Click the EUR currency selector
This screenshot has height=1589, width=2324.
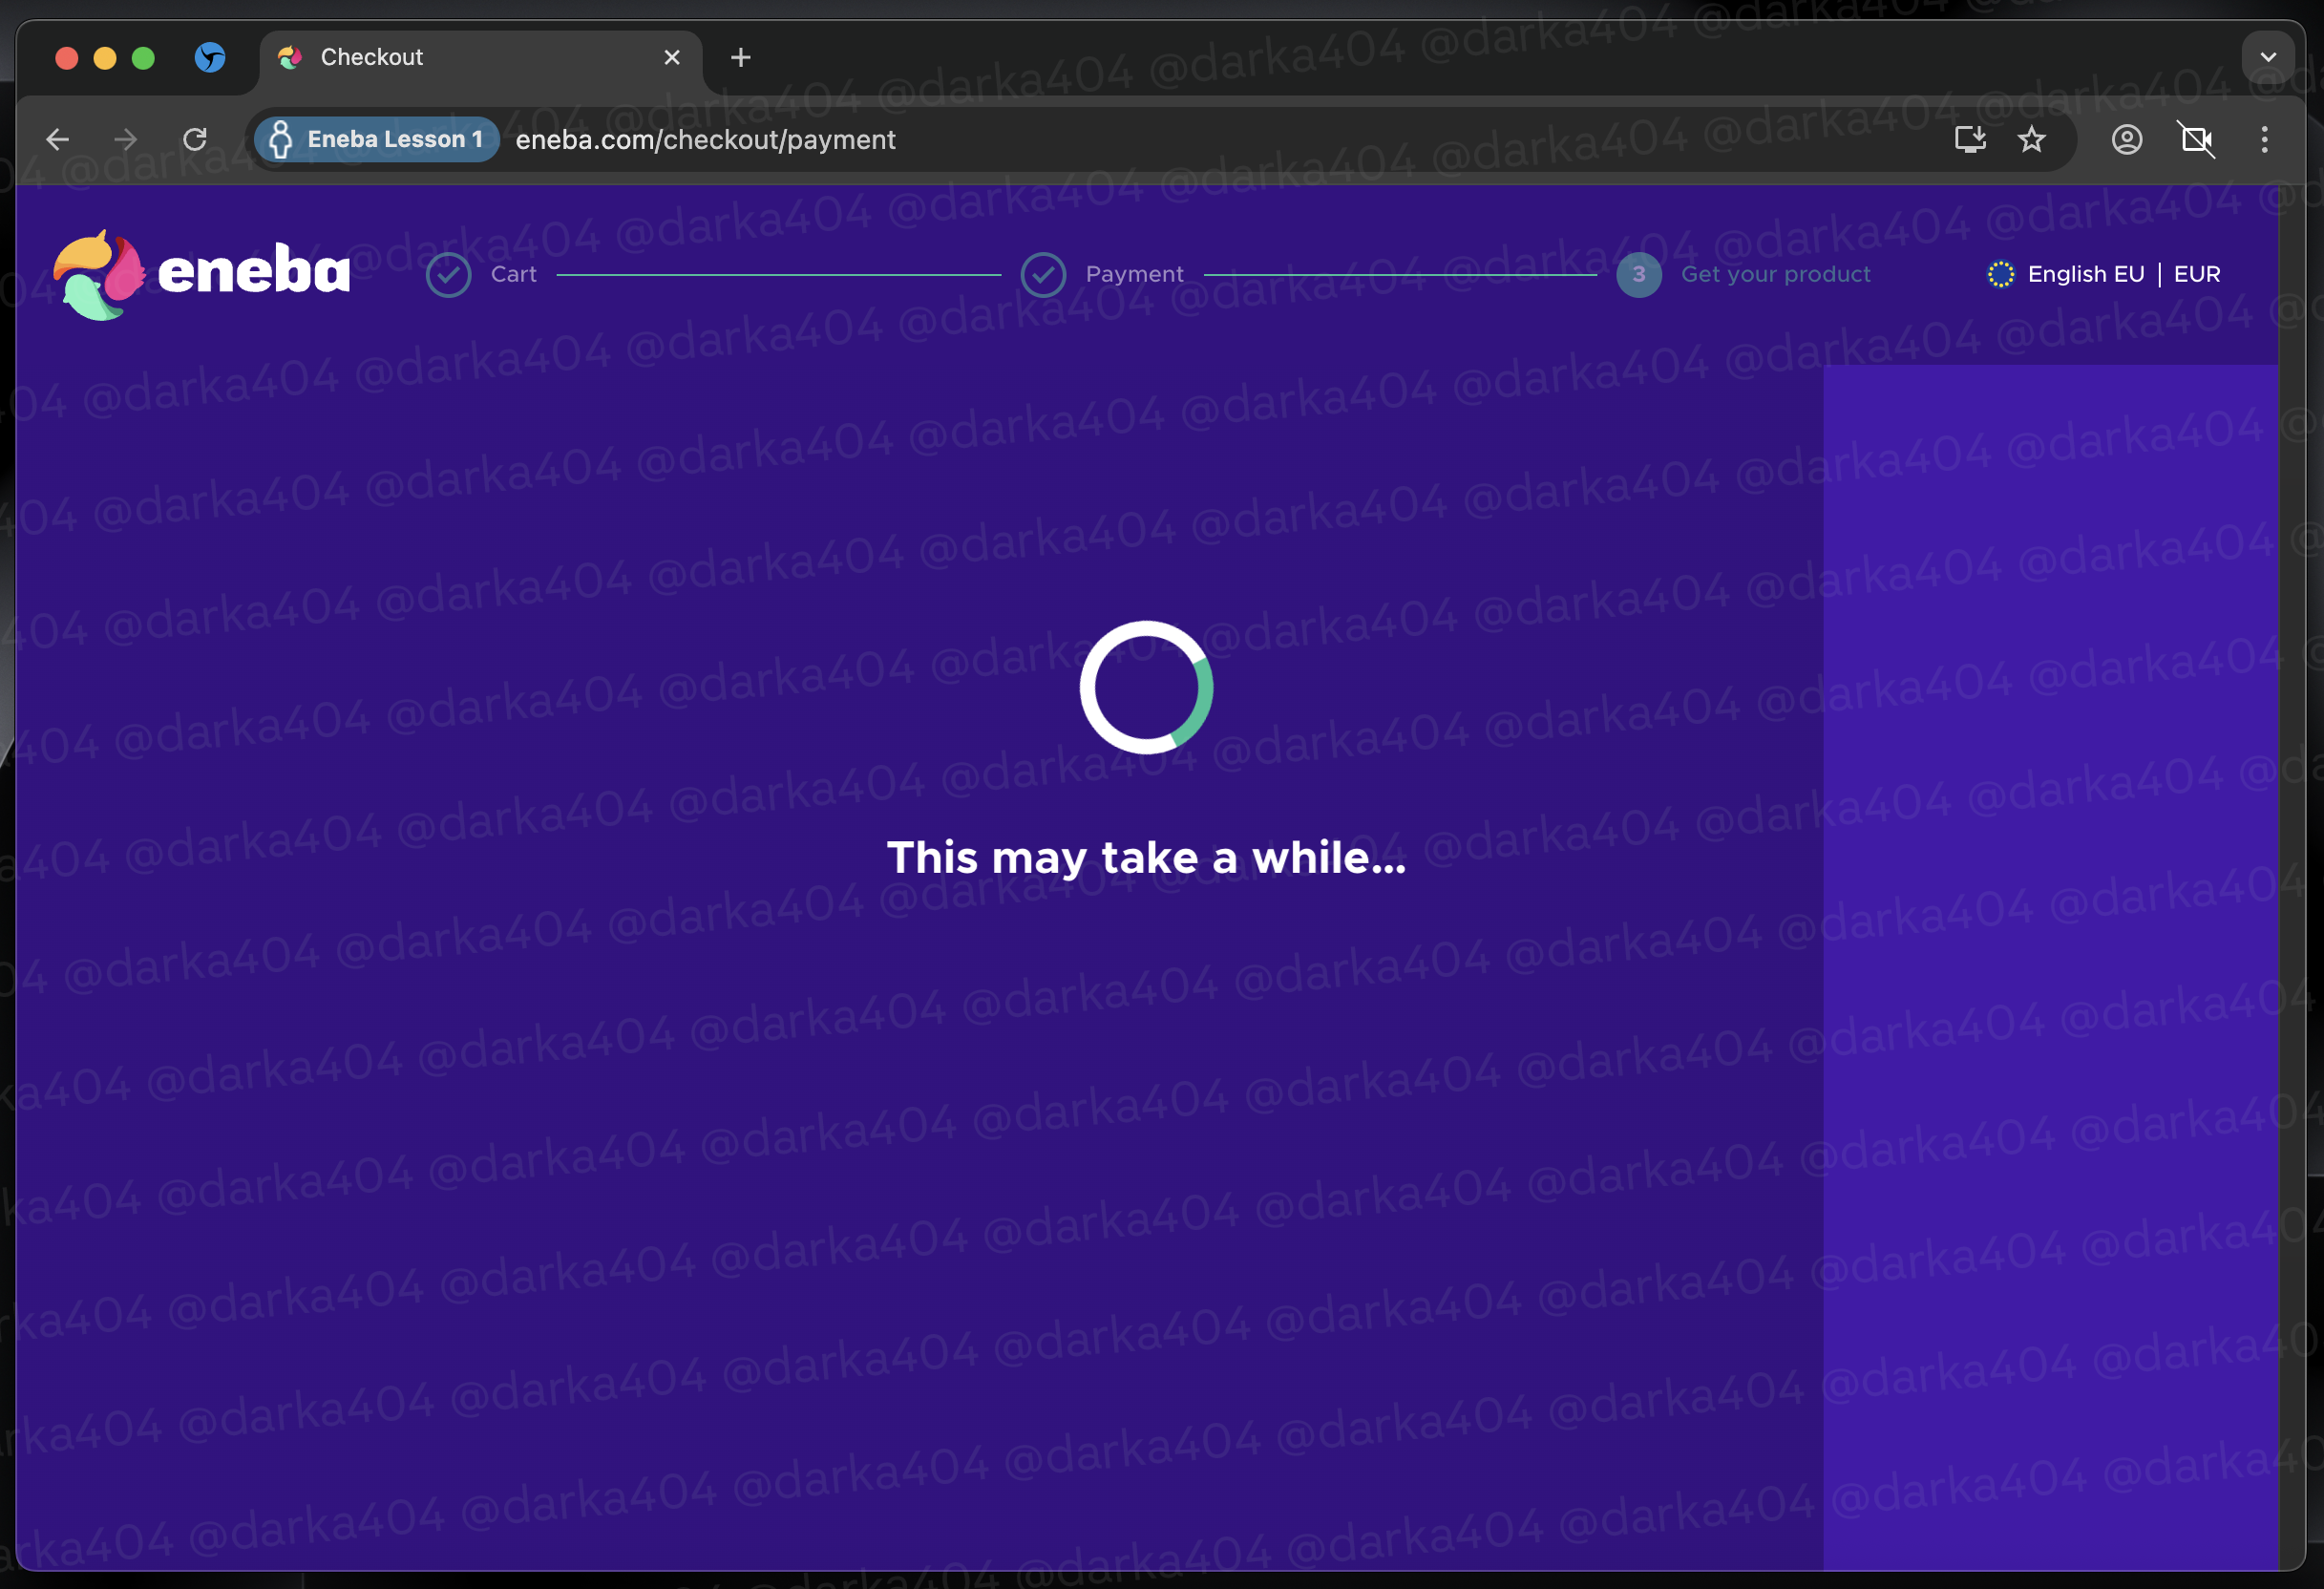[x=2197, y=274]
